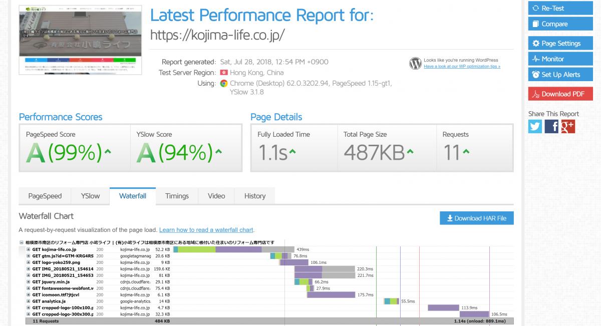Open the Compare option
The height and width of the screenshot is (326, 601).
[x=560, y=24]
